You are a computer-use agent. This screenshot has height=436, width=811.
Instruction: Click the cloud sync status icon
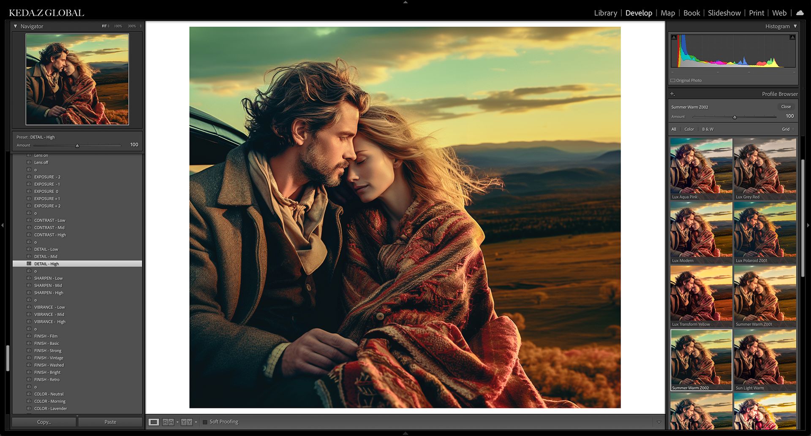coord(800,13)
